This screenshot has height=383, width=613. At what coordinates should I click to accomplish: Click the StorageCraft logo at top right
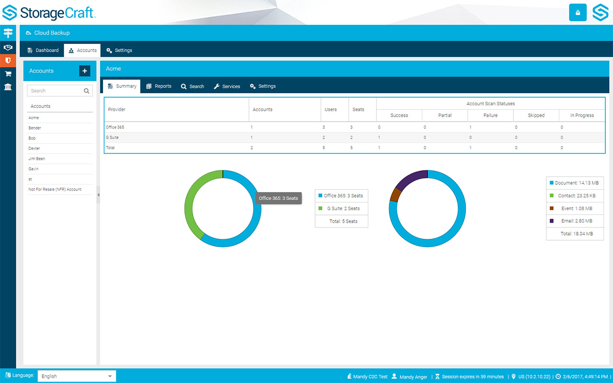pyautogui.click(x=600, y=12)
